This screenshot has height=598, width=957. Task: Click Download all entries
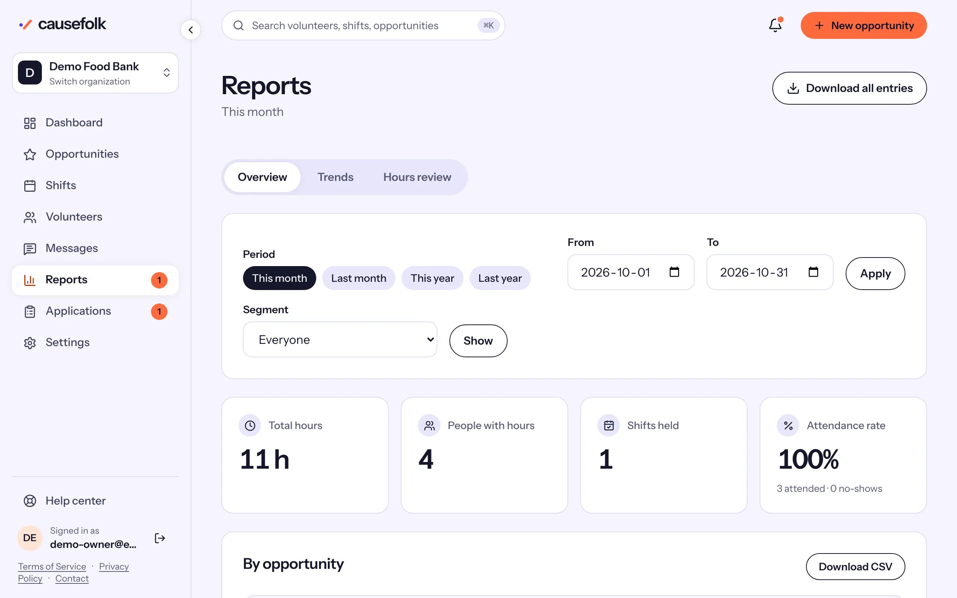pos(849,88)
